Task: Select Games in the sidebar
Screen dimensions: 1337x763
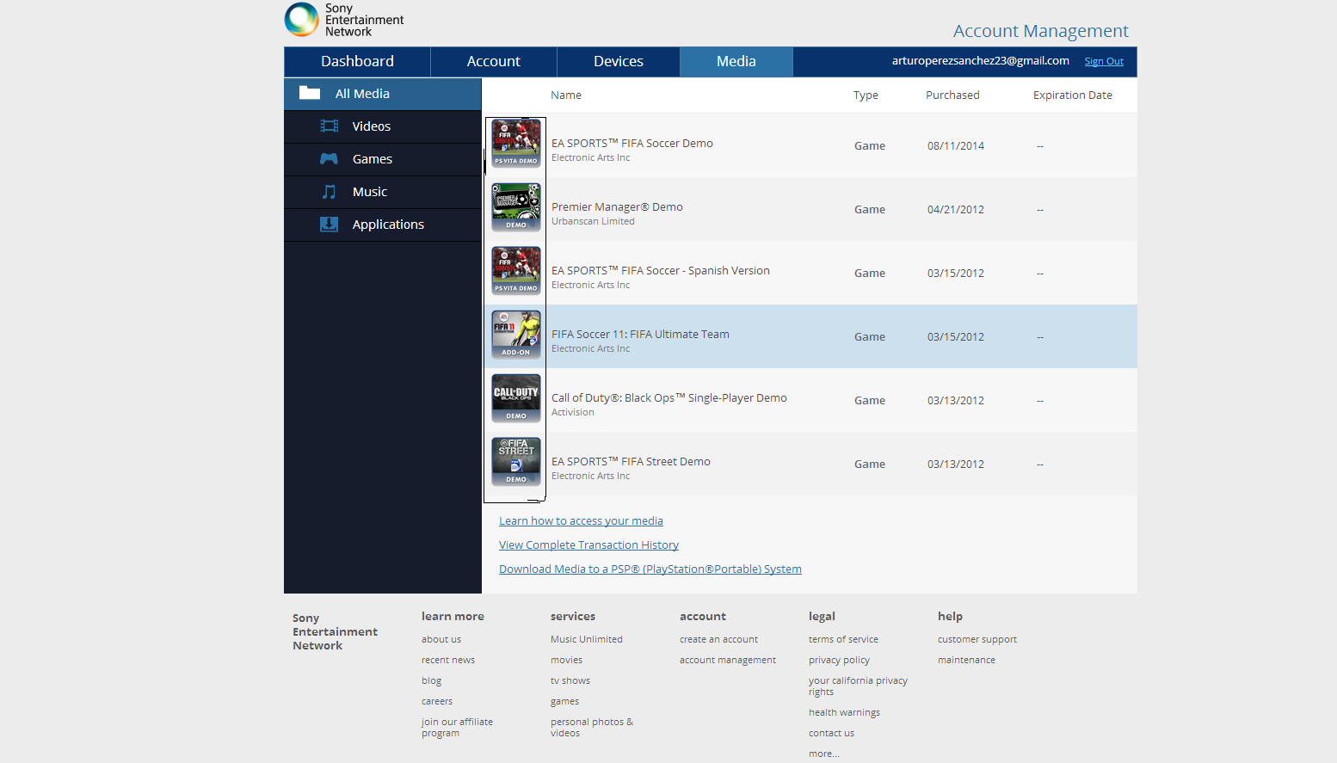Action: click(383, 159)
